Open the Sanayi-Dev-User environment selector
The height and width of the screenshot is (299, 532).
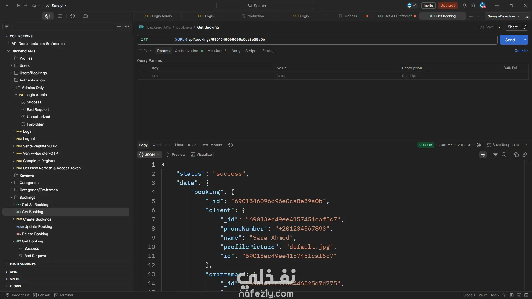(x=504, y=16)
